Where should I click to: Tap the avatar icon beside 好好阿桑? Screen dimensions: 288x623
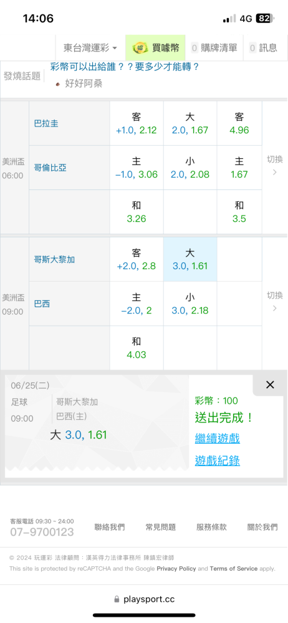click(x=58, y=84)
